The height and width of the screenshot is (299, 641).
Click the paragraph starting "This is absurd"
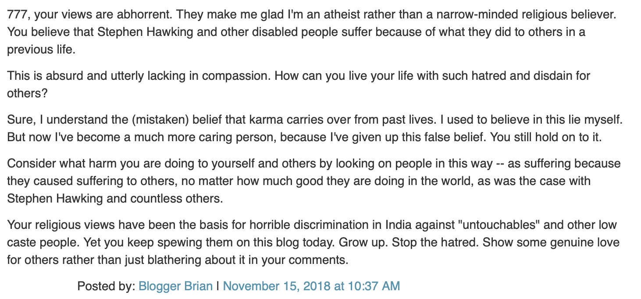298,76
